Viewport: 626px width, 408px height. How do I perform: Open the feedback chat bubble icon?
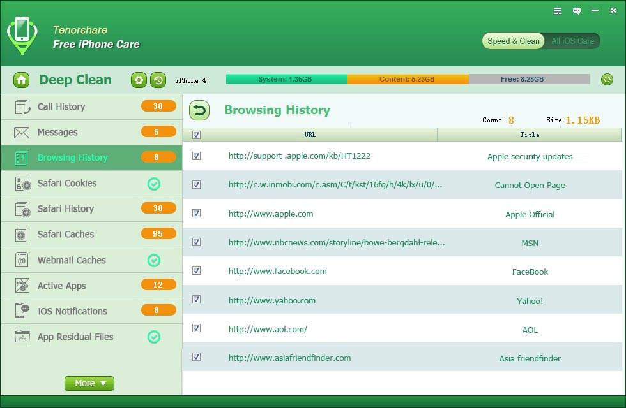click(577, 11)
